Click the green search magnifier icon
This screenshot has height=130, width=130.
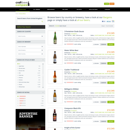tap(42, 21)
